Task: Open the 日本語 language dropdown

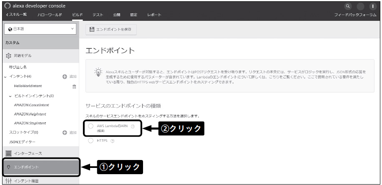Action: click(x=40, y=29)
